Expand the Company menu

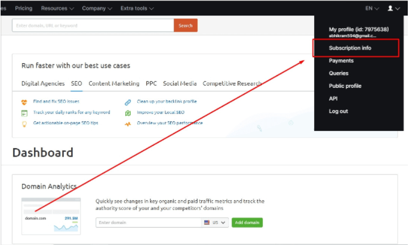[x=97, y=8]
